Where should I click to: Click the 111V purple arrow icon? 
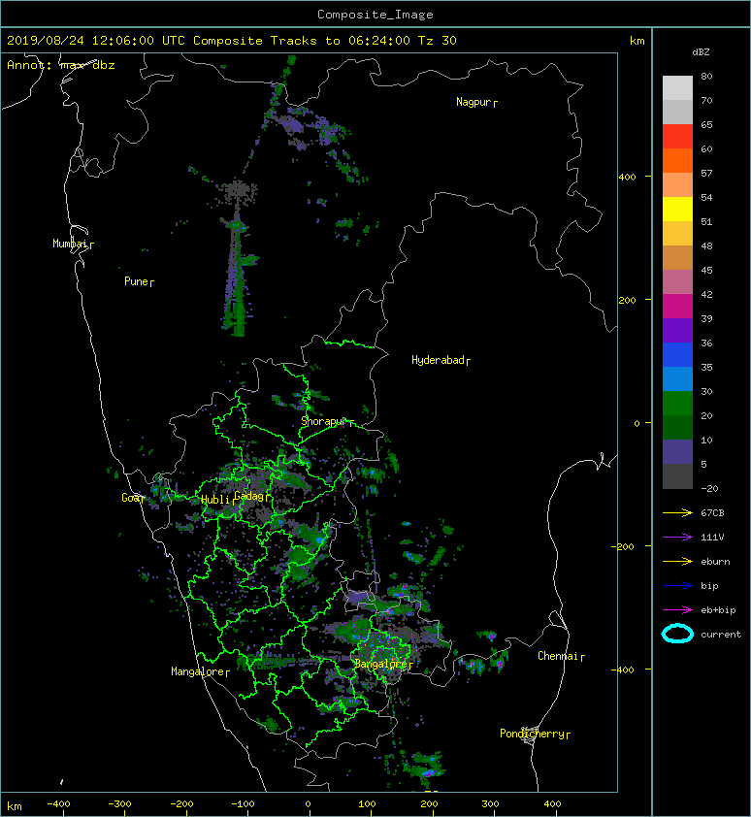677,538
